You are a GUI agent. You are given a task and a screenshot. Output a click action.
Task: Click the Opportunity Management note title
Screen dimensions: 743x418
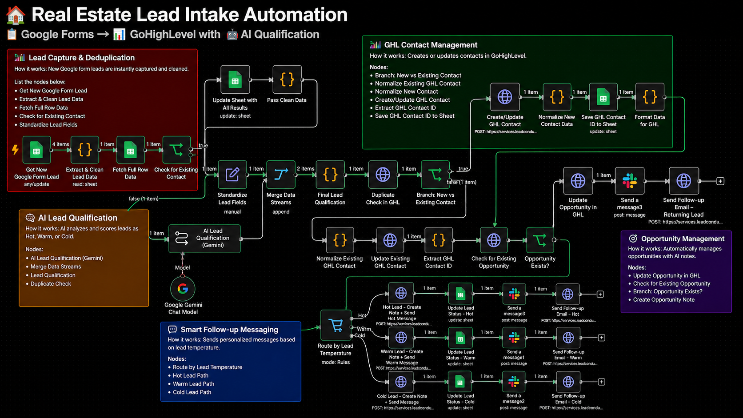pyautogui.click(x=683, y=239)
